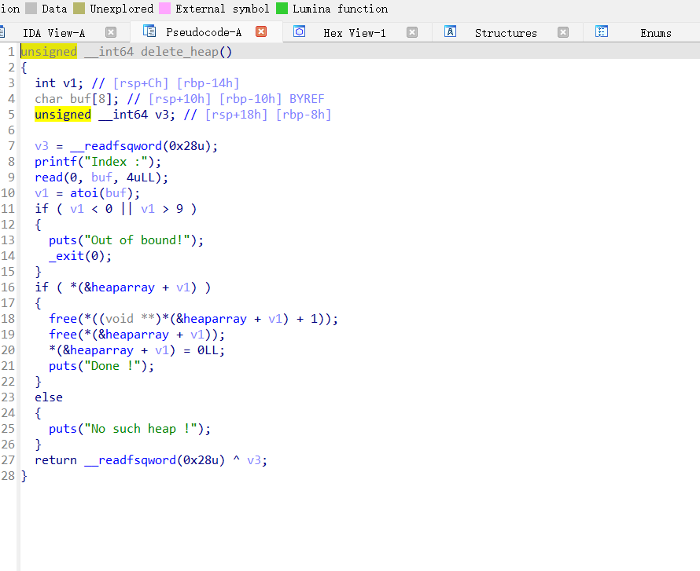Click the printf call on line 8

tap(56, 162)
